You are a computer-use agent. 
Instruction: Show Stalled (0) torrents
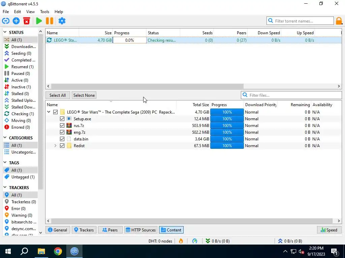tap(20, 94)
